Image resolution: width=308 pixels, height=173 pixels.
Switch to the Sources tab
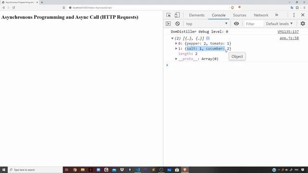coord(240,15)
